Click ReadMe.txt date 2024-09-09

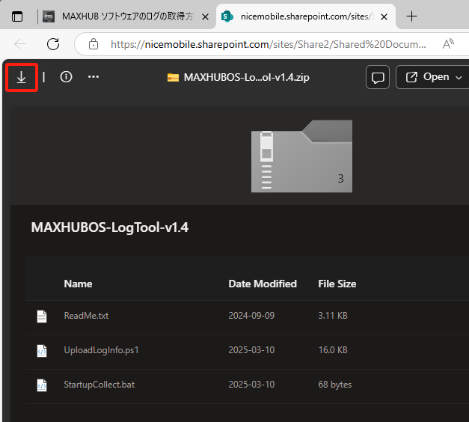click(251, 316)
